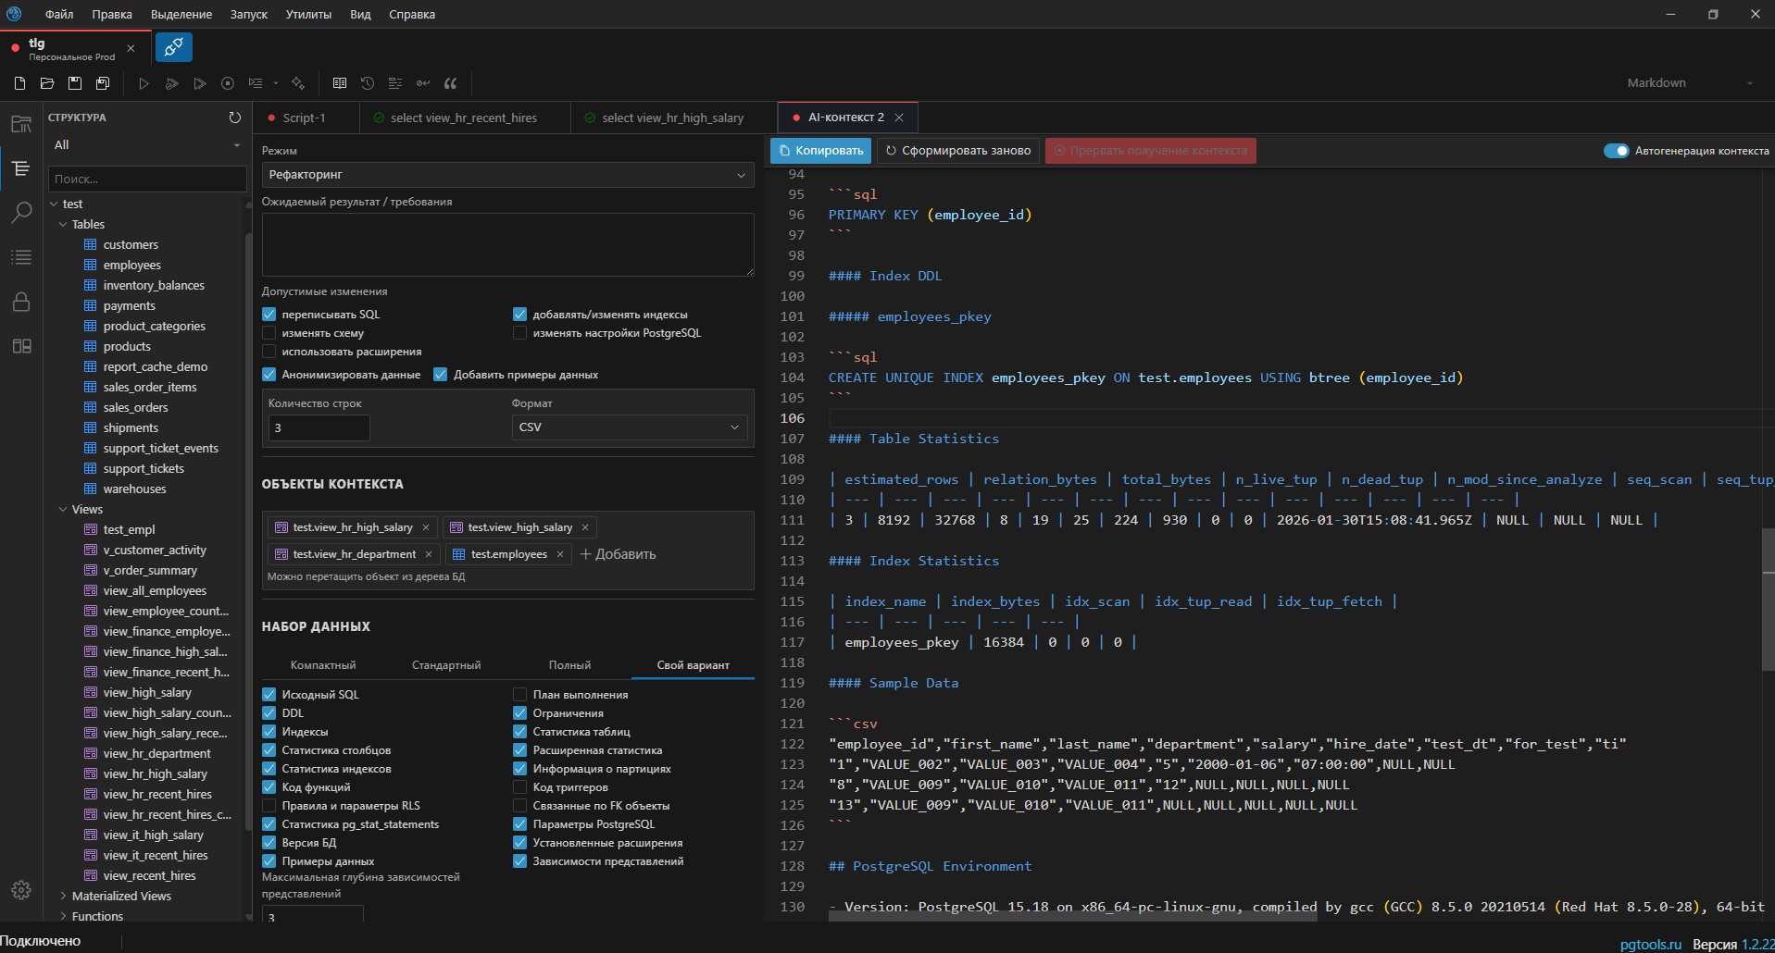Toggle 'Анонимизировать данные' checkbox
This screenshot has height=953, width=1775.
pos(269,375)
